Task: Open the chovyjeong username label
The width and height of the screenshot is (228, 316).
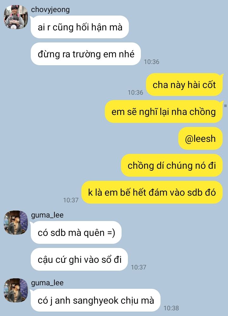Action: pos(50,9)
